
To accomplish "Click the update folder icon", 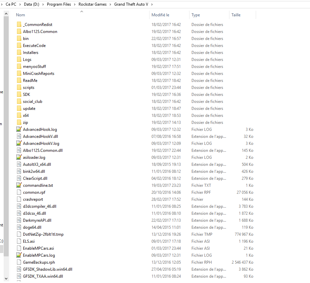I will coord(19,109).
